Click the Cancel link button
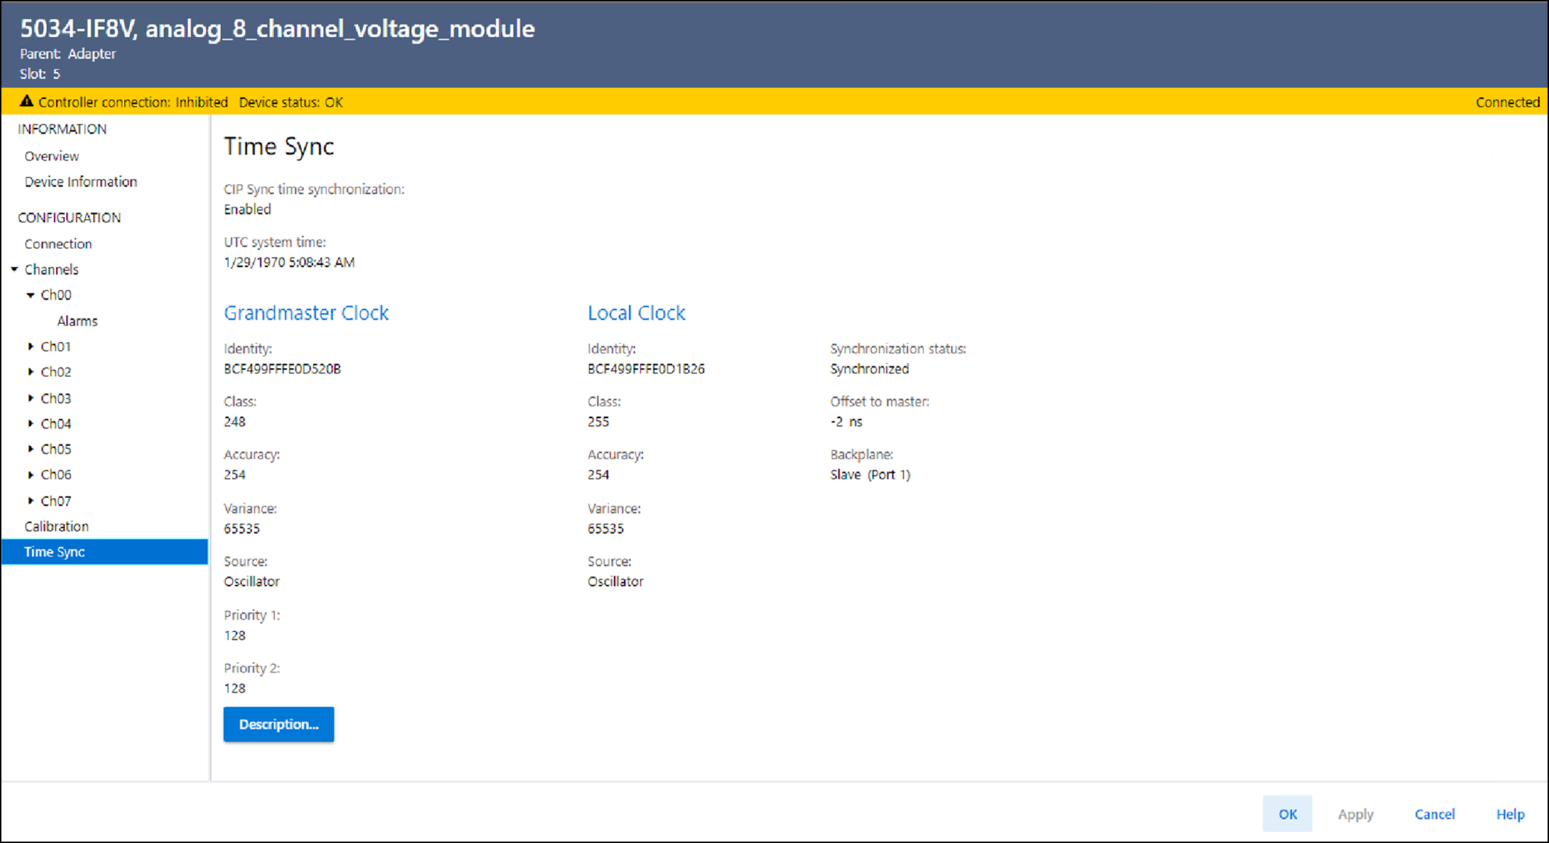This screenshot has height=843, width=1549. [x=1434, y=814]
